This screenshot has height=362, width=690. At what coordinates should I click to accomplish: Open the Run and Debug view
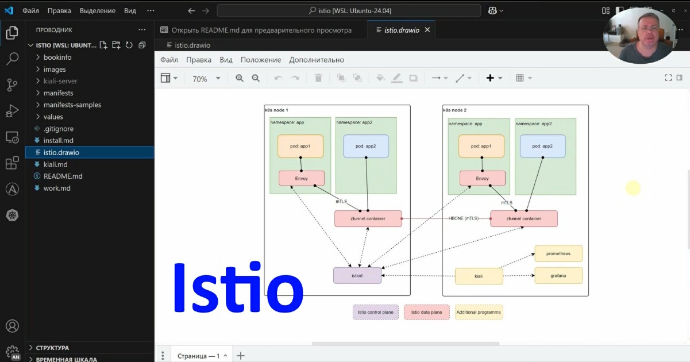coord(12,111)
